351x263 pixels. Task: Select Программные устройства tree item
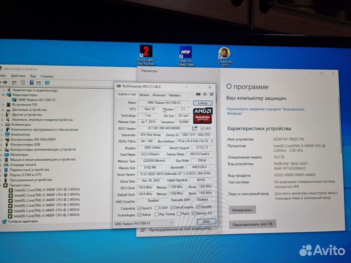click(x=31, y=180)
